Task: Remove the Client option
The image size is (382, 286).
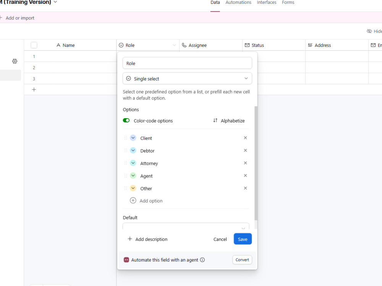Action: click(x=245, y=138)
